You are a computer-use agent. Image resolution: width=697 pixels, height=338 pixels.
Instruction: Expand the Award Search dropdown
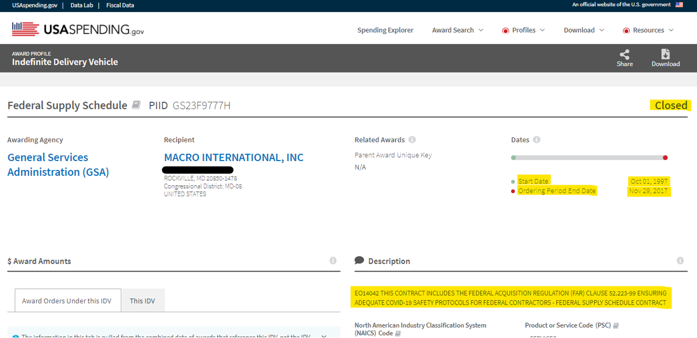458,30
